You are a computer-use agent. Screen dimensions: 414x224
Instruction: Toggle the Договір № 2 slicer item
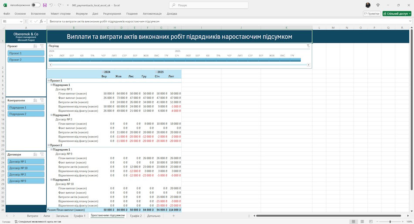click(x=26, y=174)
